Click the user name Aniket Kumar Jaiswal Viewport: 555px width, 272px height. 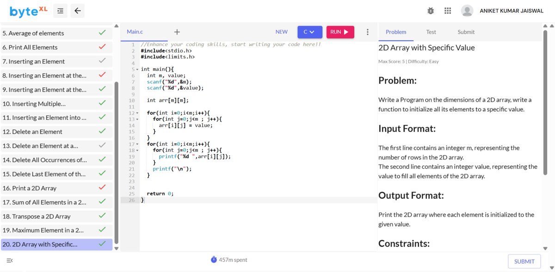(512, 11)
